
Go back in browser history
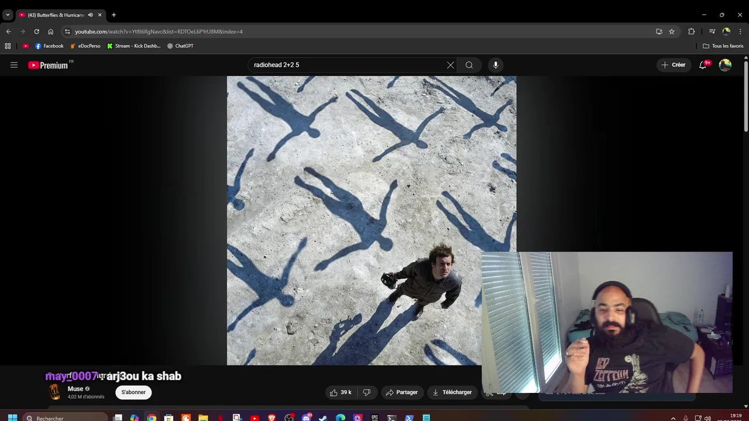click(x=8, y=32)
